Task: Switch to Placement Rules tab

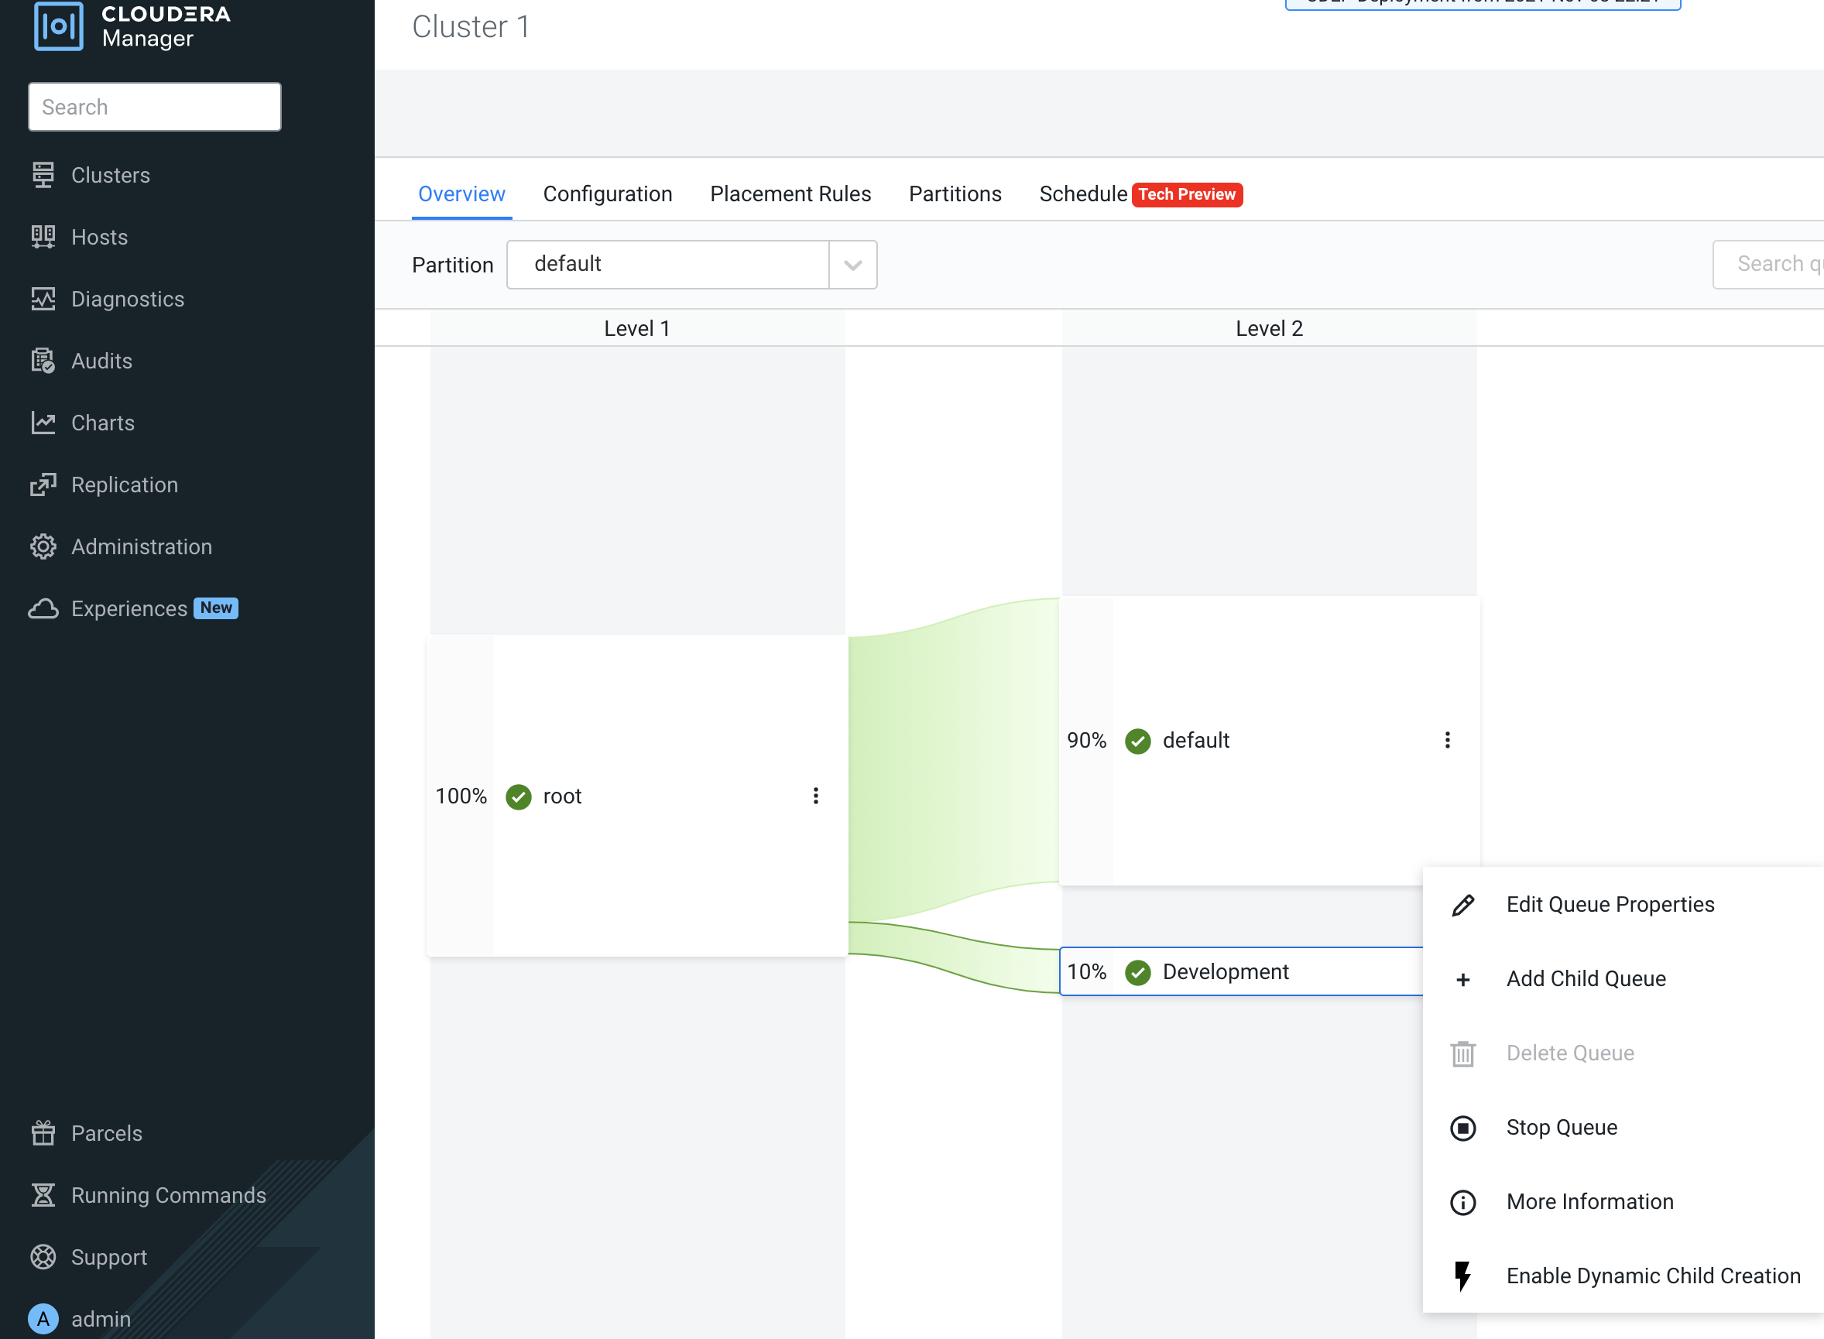Action: [x=790, y=193]
